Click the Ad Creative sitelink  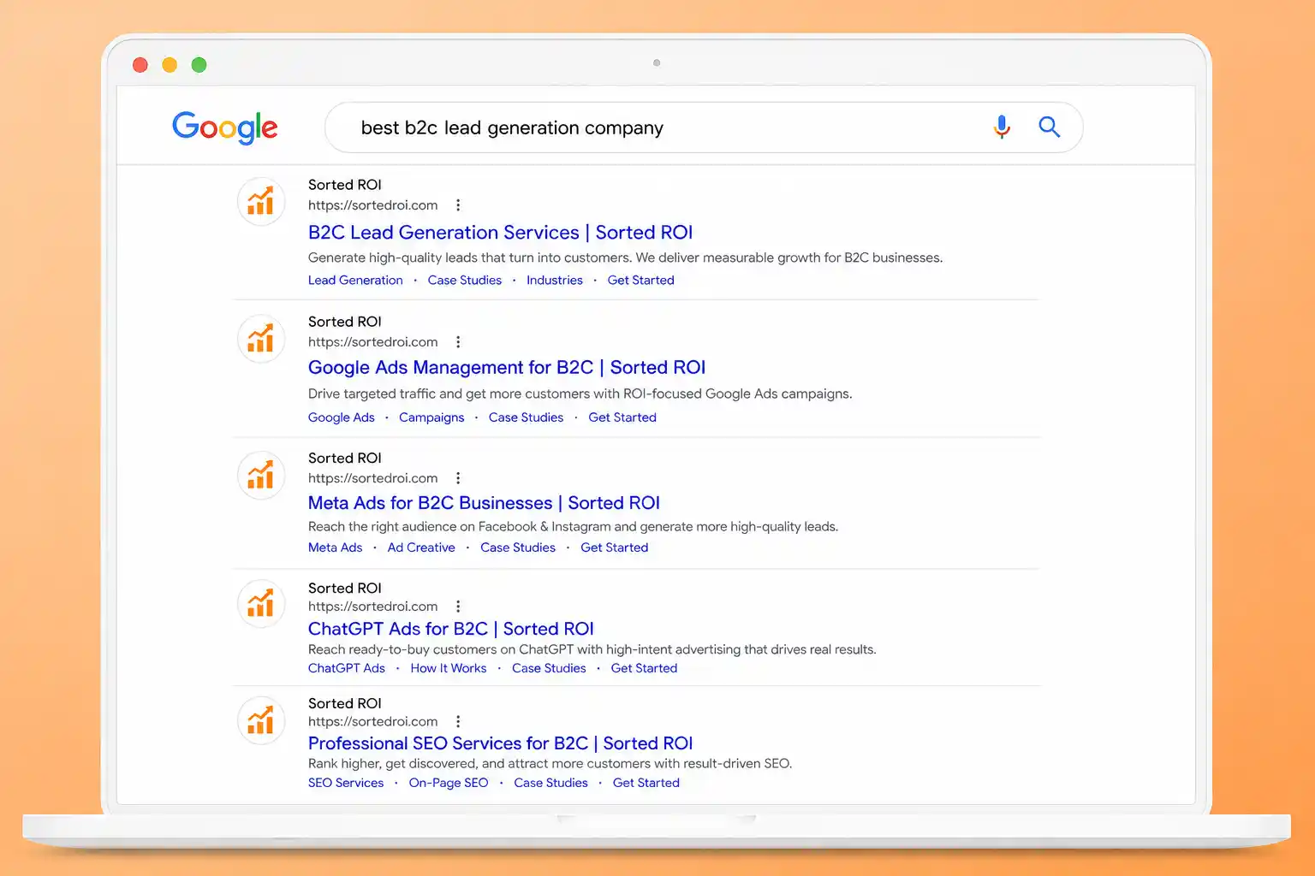421,547
